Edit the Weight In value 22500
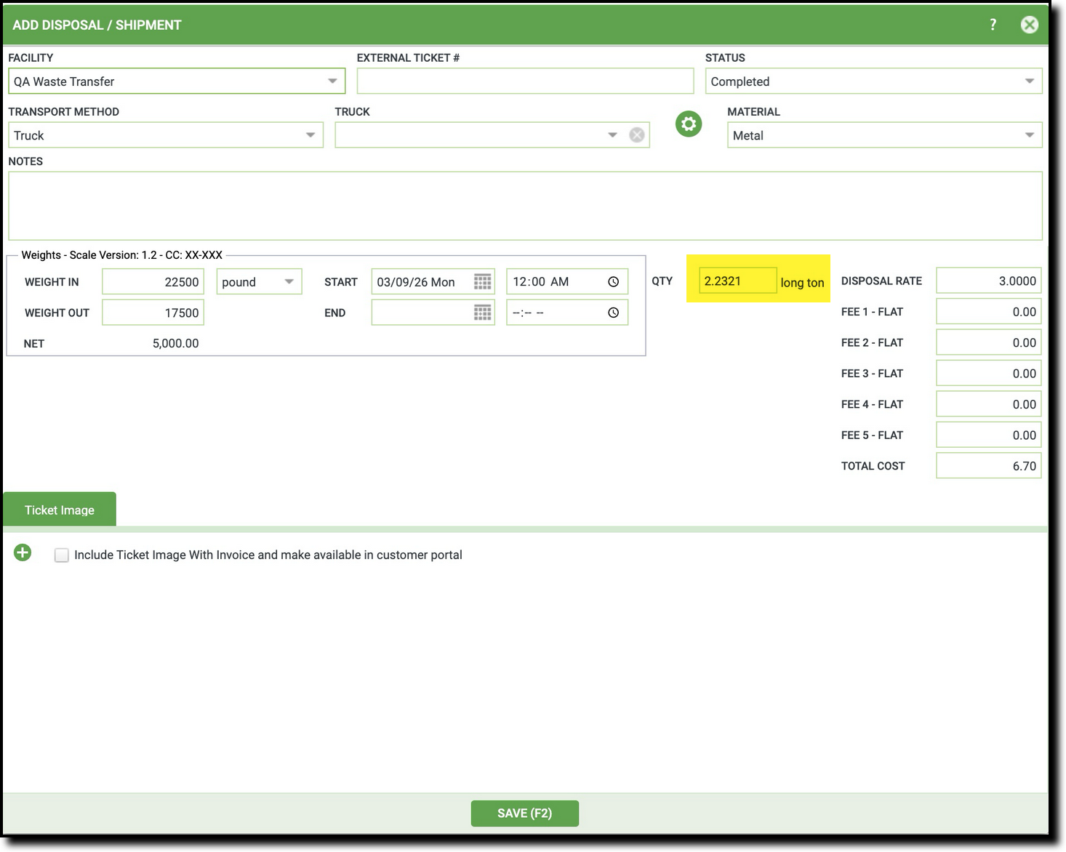Viewport: 1066px width, 852px height. [153, 281]
